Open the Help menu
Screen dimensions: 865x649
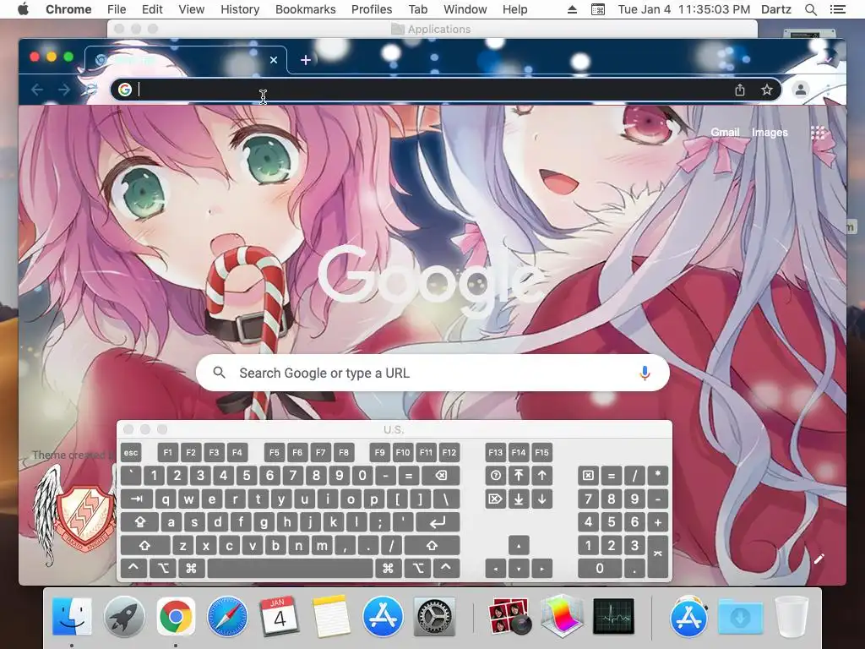click(x=514, y=9)
